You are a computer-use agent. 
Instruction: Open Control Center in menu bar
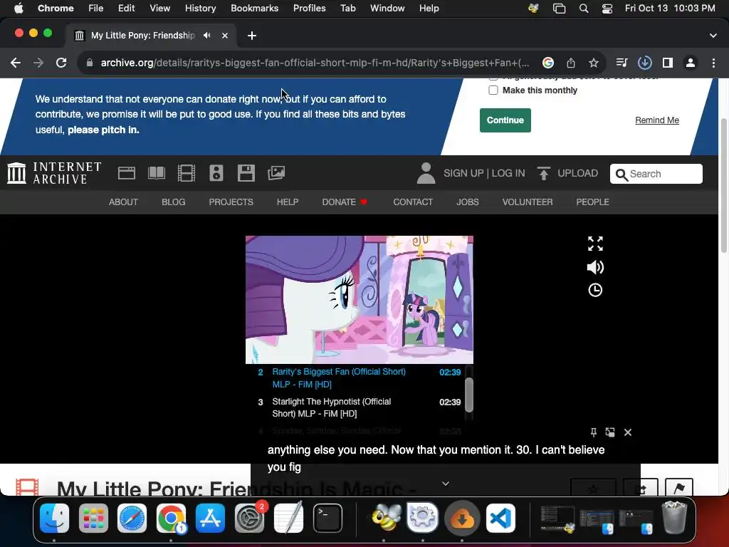(x=607, y=8)
